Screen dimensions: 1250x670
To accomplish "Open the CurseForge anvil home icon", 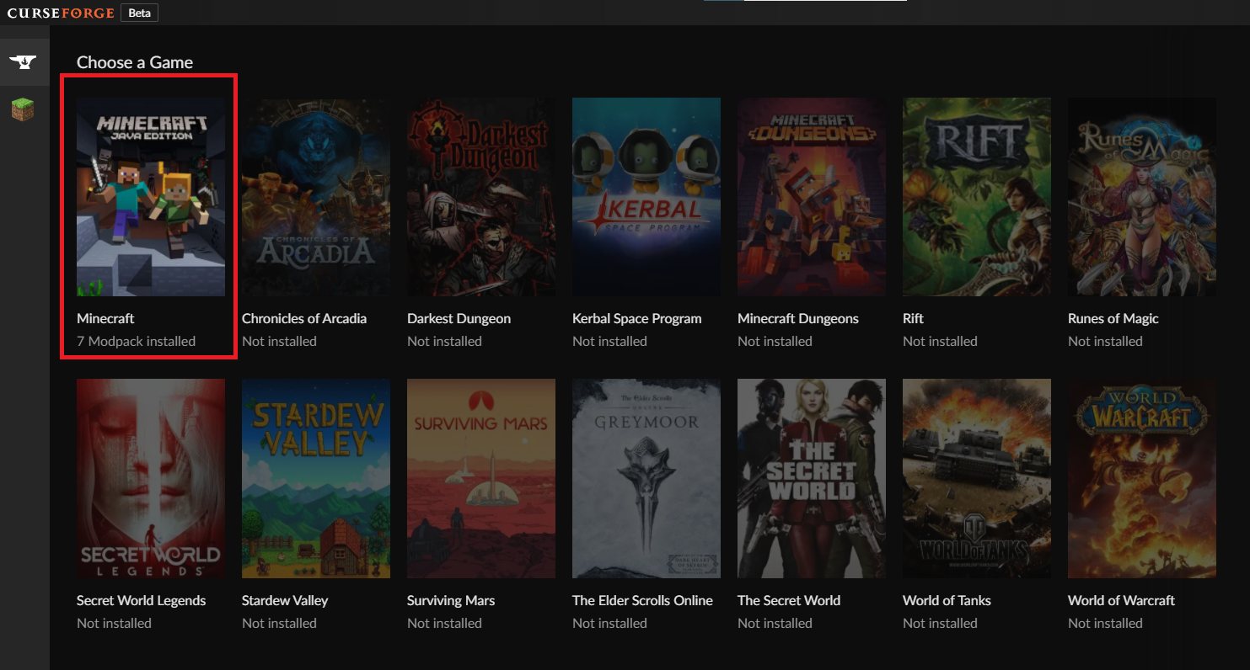I will click(x=23, y=62).
